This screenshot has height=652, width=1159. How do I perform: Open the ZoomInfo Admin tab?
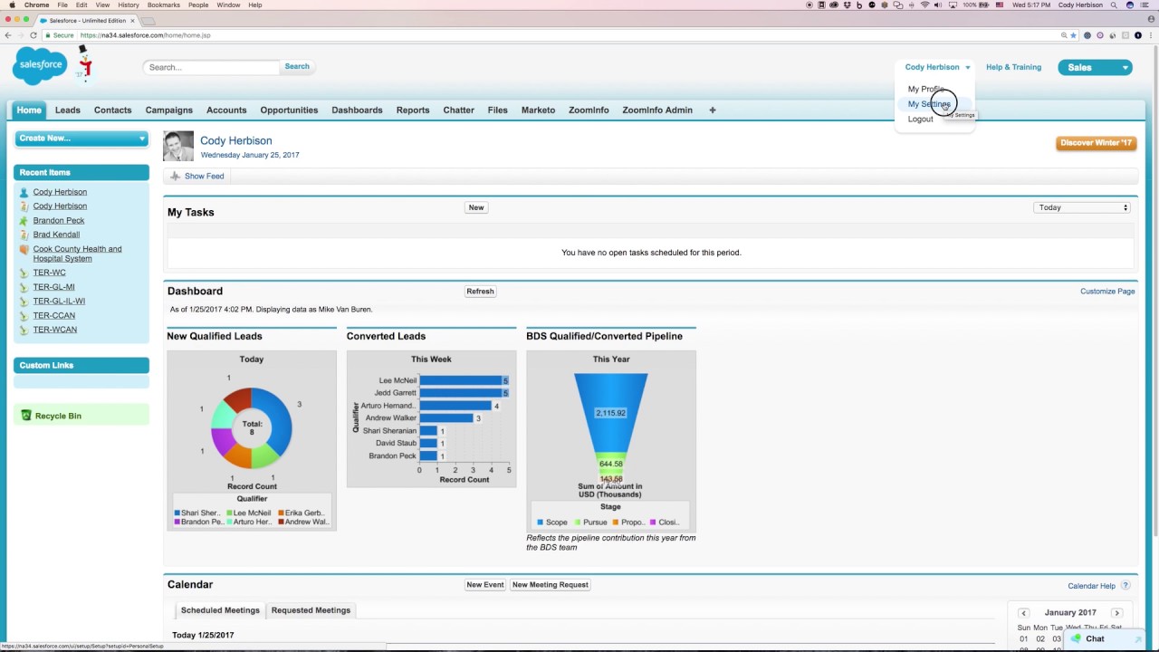click(657, 110)
